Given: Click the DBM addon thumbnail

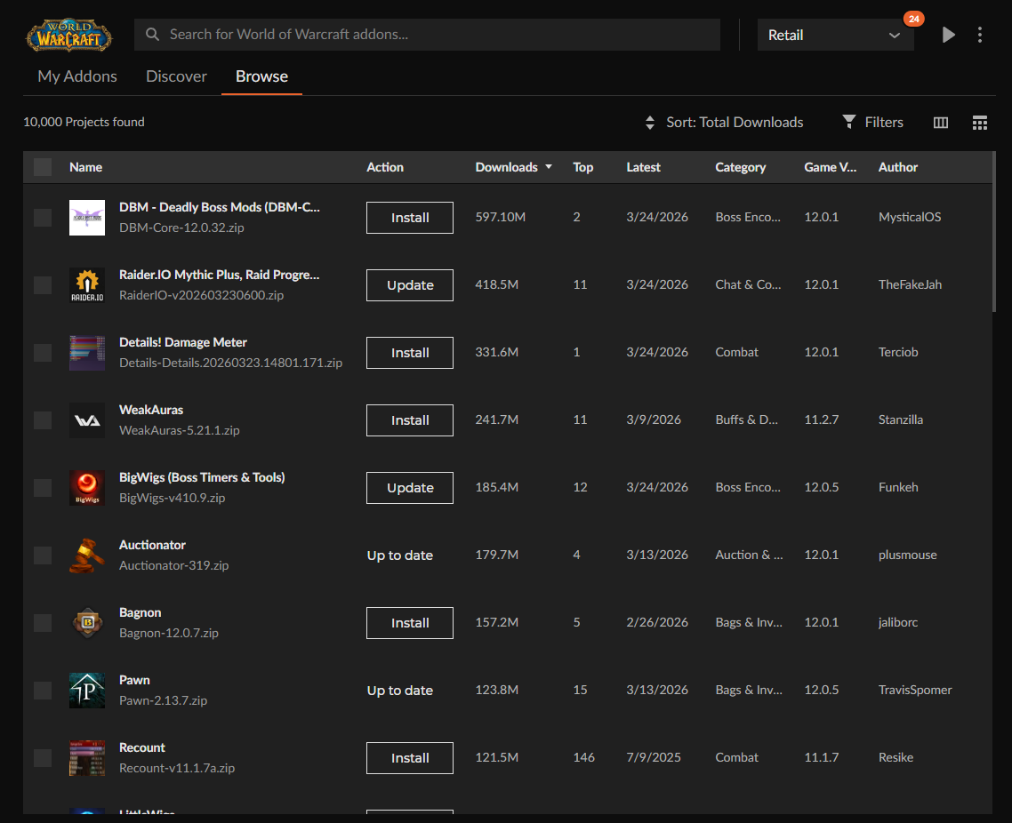Looking at the screenshot, I should click(87, 218).
